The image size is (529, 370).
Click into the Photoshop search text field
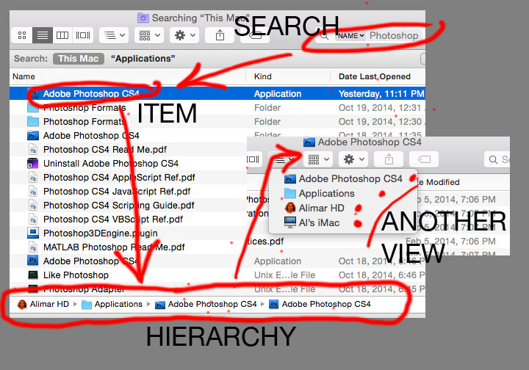click(x=394, y=36)
